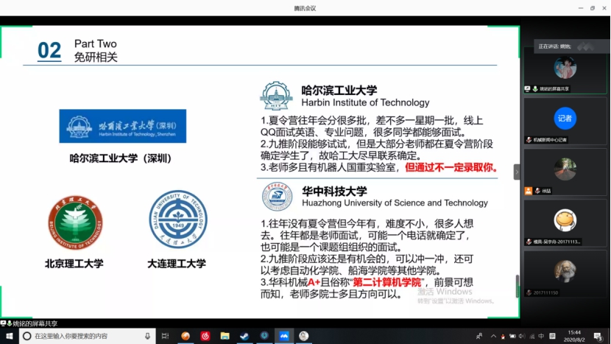Click the 姚铭的屏幕共享 label at bottom left

pyautogui.click(x=35, y=323)
